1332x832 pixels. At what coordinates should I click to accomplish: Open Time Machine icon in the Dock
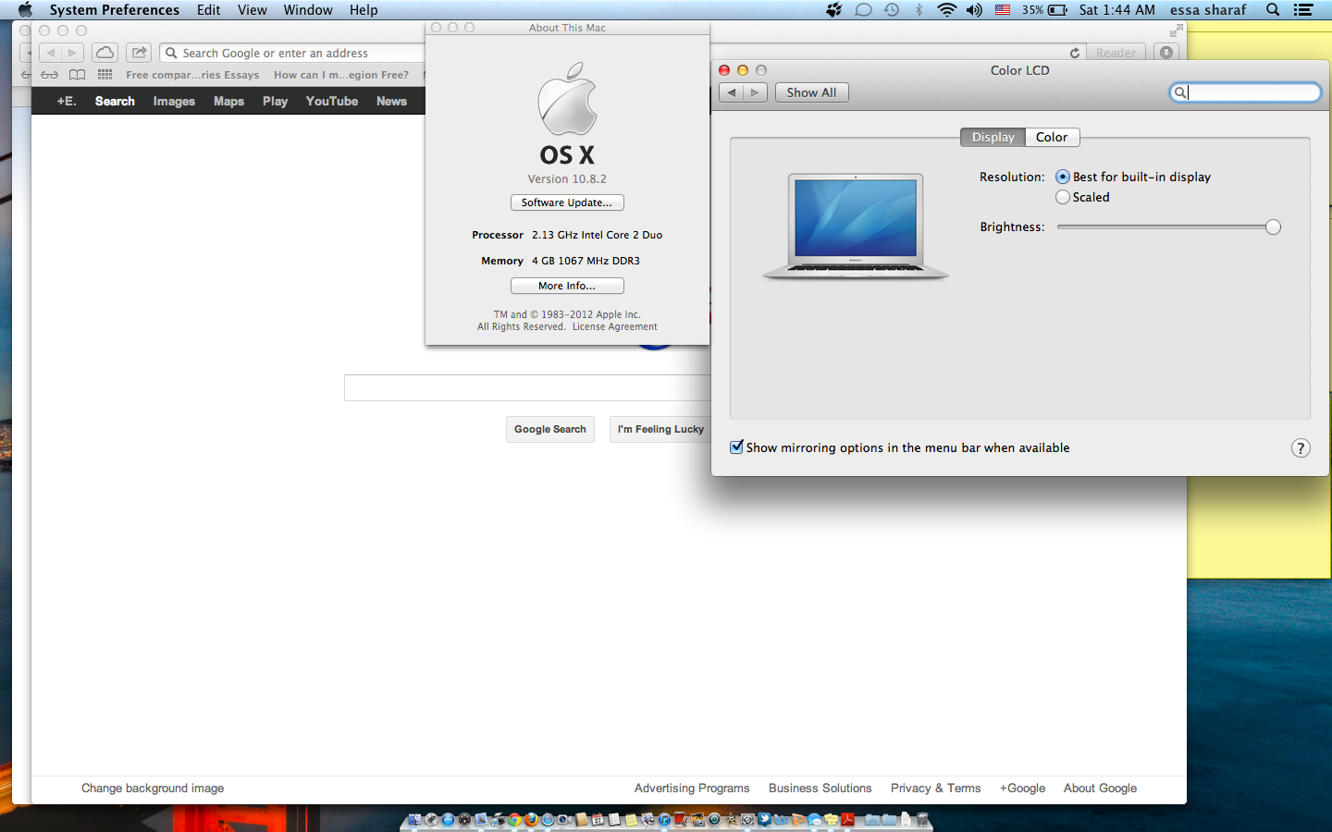714,819
